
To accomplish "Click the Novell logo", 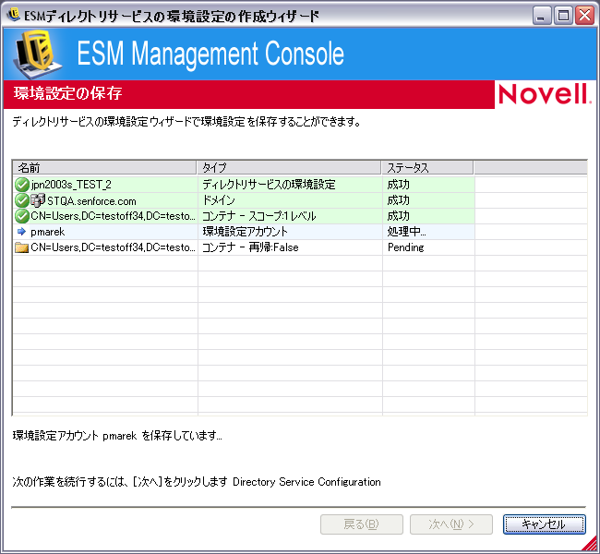I will click(x=545, y=94).
